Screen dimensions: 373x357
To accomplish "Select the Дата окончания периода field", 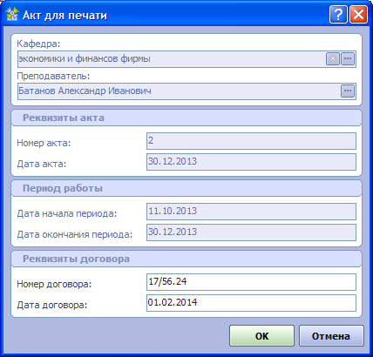I will 251,232.
